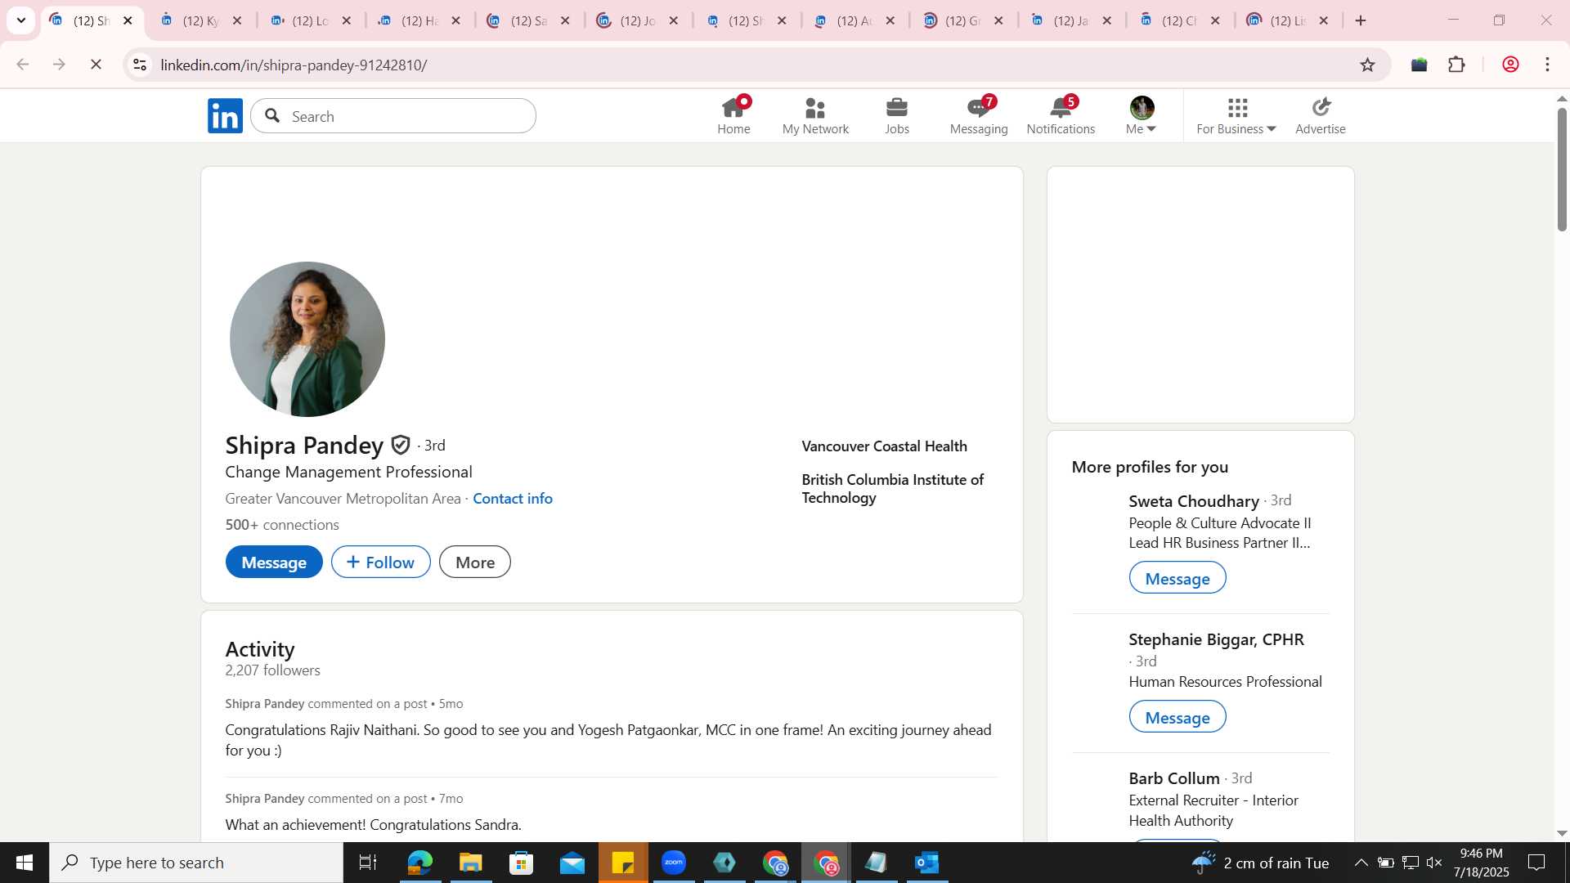Open British Columbia Institute of Technology link

tap(892, 489)
